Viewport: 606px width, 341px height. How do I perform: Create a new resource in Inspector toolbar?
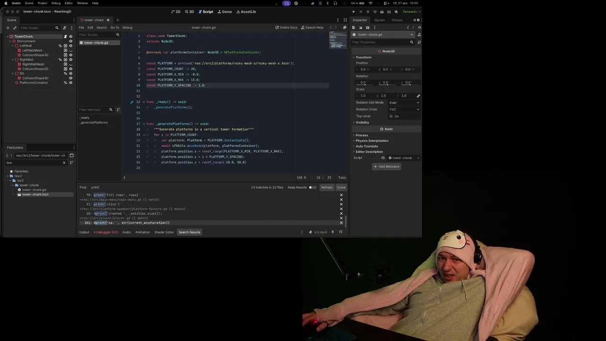coord(354,27)
